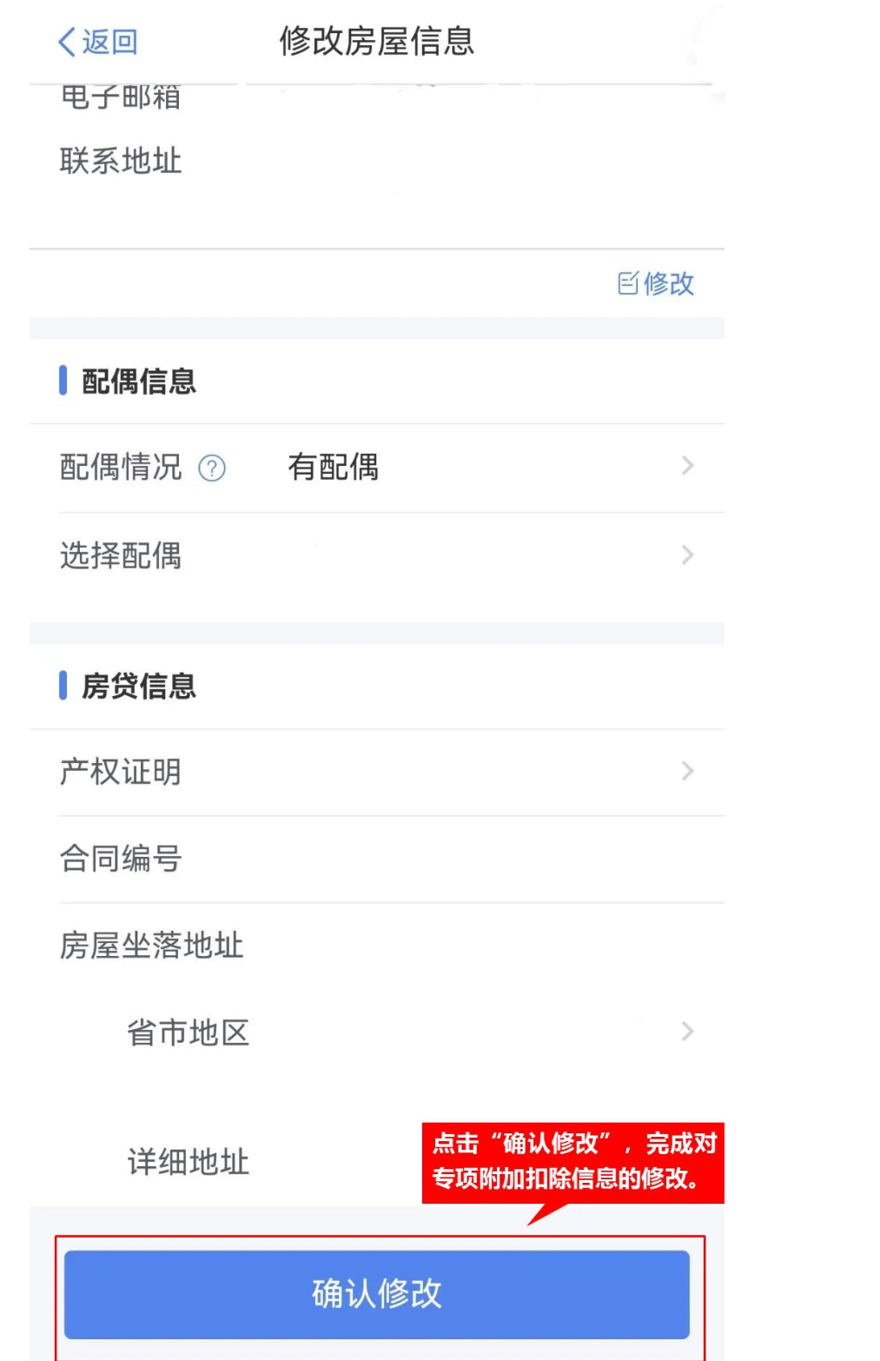This screenshot has height=1361, width=880.
Task: Click the 配偶信息 section header
Action: click(139, 382)
